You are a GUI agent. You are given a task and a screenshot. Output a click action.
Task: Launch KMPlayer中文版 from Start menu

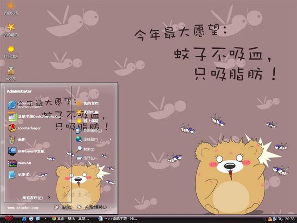point(26,151)
